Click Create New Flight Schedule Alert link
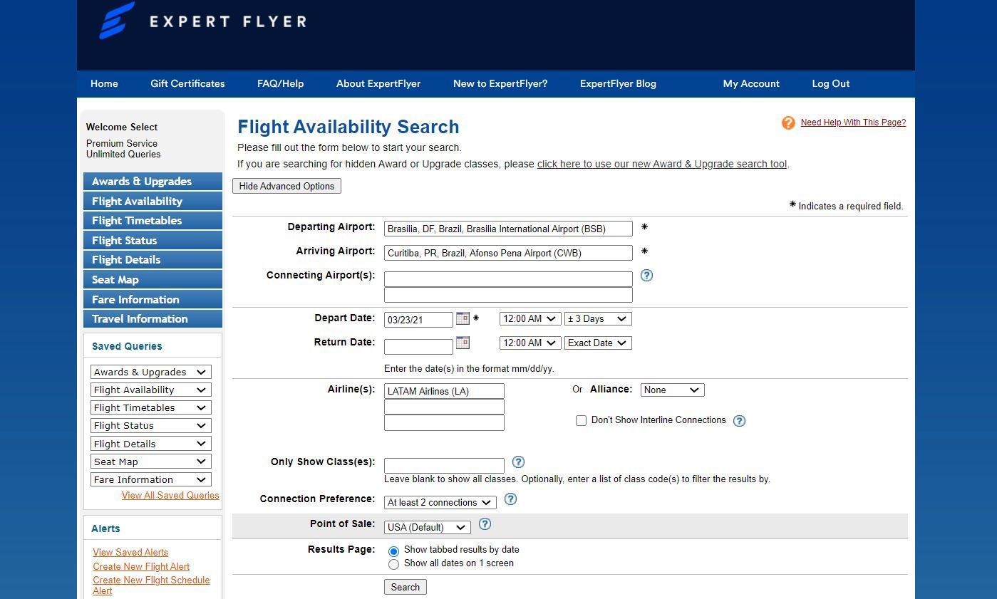This screenshot has width=997, height=599. (151, 585)
